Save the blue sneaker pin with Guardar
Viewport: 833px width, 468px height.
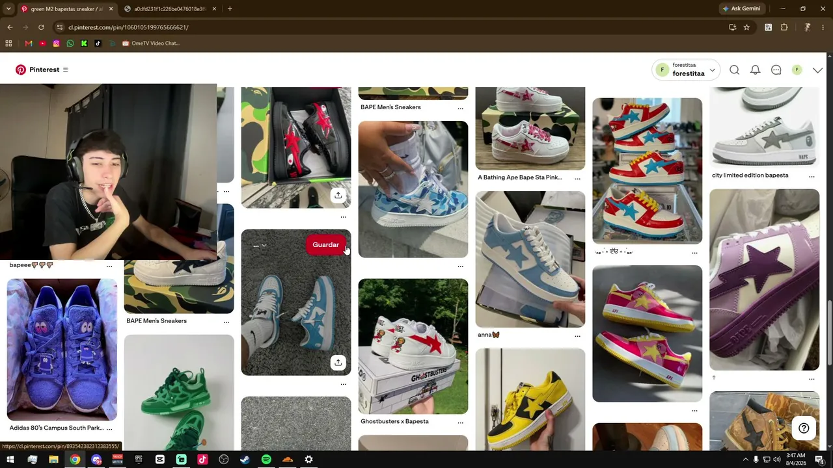(325, 245)
